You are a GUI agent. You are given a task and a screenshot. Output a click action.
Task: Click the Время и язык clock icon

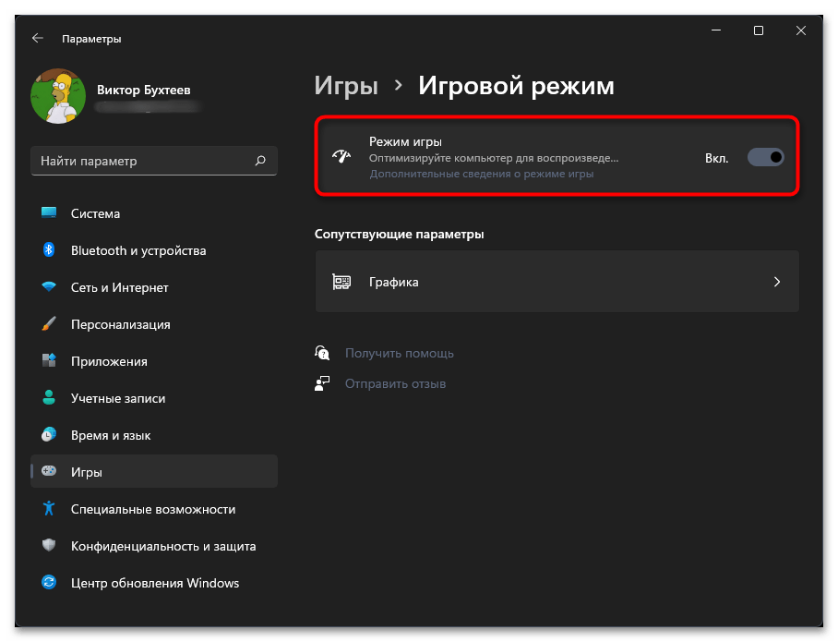[49, 434]
